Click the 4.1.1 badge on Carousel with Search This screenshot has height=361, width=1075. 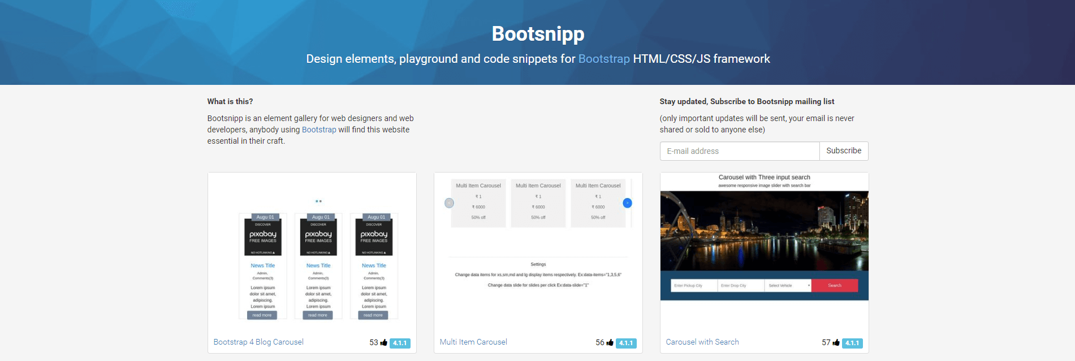tap(852, 343)
